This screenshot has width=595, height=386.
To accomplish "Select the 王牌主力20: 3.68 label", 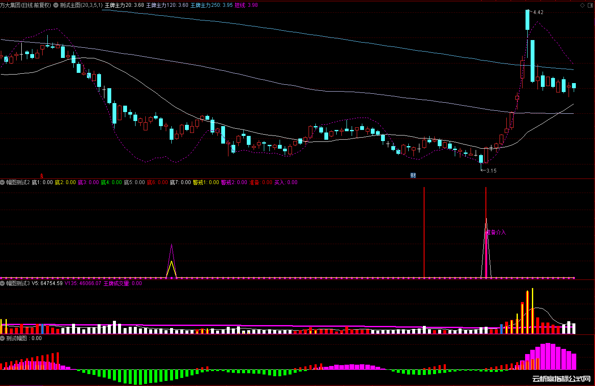I will coord(124,5).
